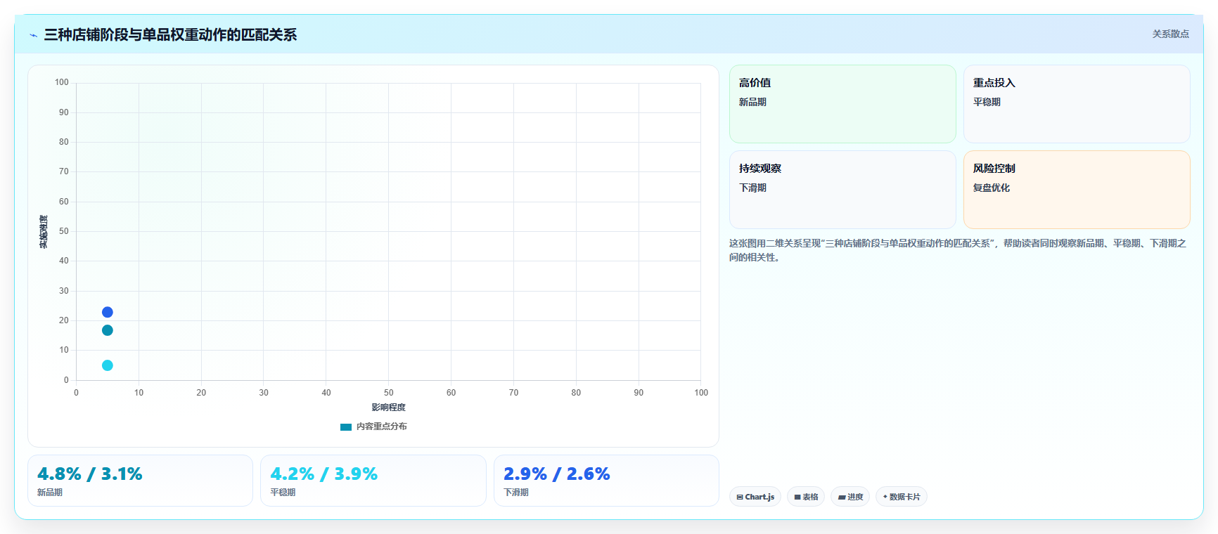Image resolution: width=1218 pixels, height=534 pixels.
Task: Open the 重点投入 平稳期 quadrant card
Action: tap(1077, 104)
